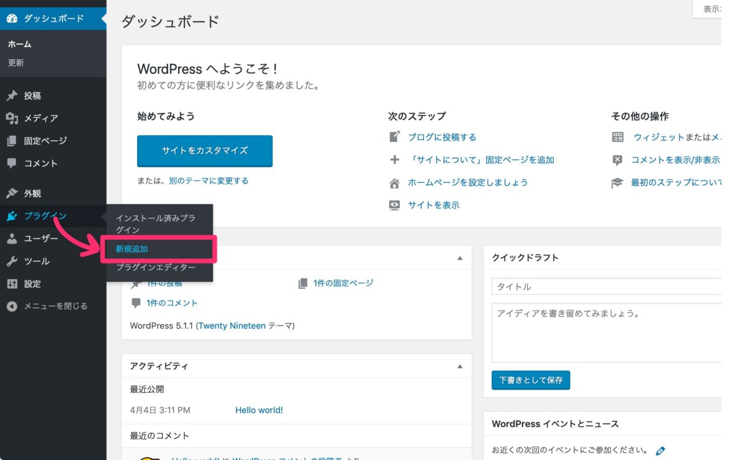Click the house icon beside ホームページを設定
735x460 pixels.
[x=394, y=182]
